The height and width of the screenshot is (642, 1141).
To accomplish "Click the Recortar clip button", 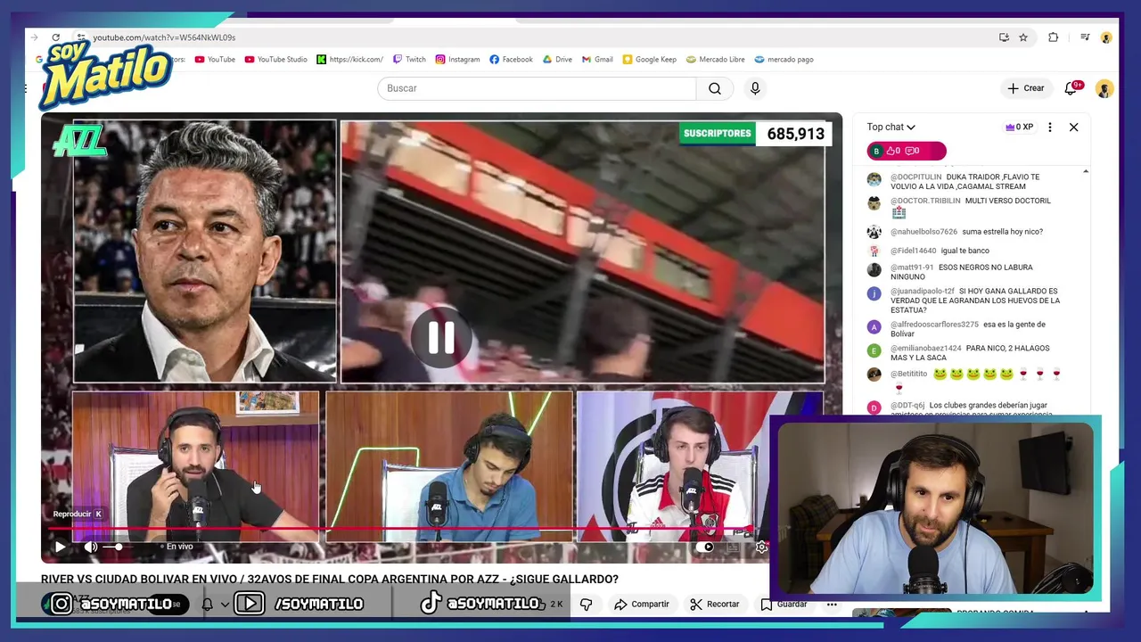I will pos(714,604).
